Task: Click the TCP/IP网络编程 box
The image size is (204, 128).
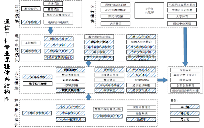Action: 109,85
